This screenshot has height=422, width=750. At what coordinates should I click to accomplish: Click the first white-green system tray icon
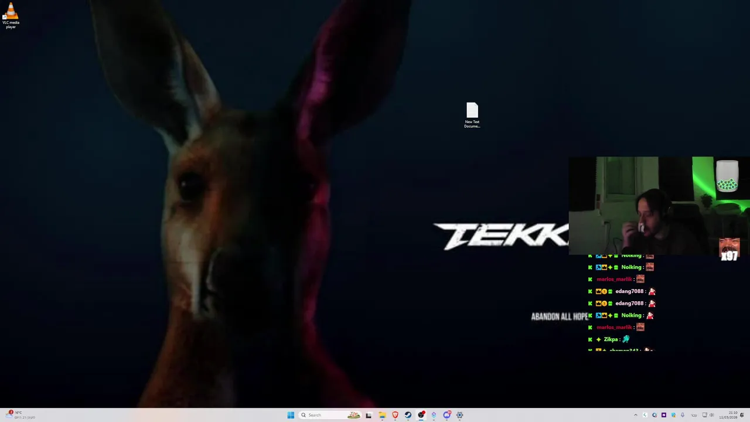(645, 415)
